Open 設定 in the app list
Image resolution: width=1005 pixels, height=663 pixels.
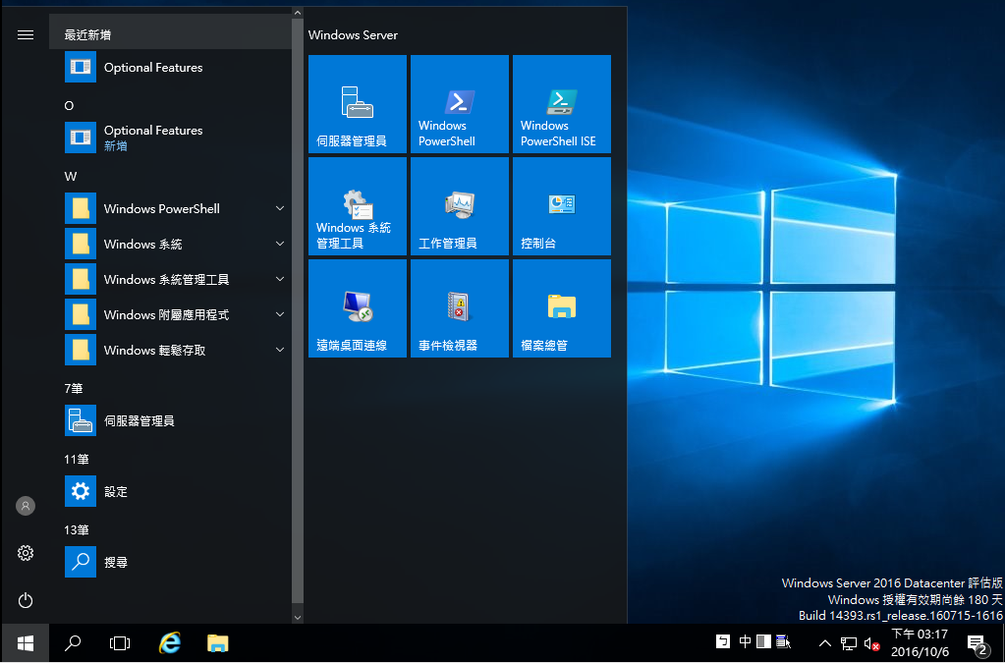171,491
